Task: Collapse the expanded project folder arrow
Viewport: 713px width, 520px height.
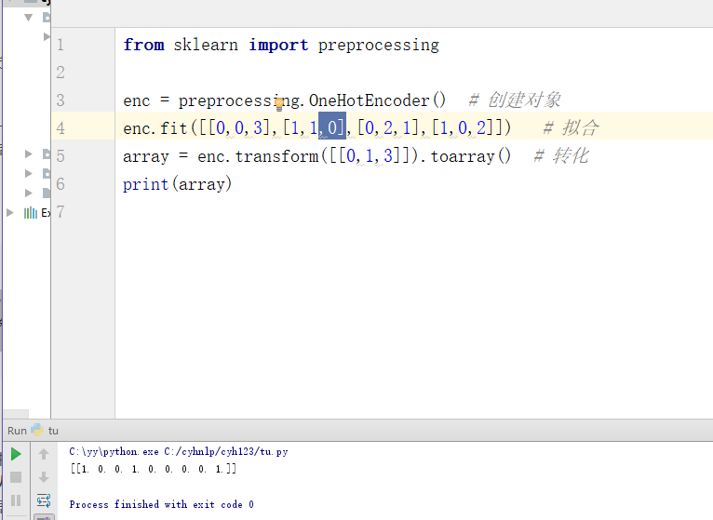Action: (x=29, y=18)
